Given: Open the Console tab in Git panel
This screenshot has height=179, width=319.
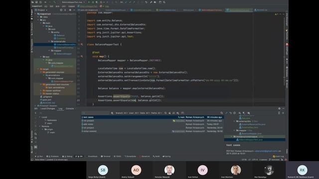Looking at the screenshot, I should (70, 108).
